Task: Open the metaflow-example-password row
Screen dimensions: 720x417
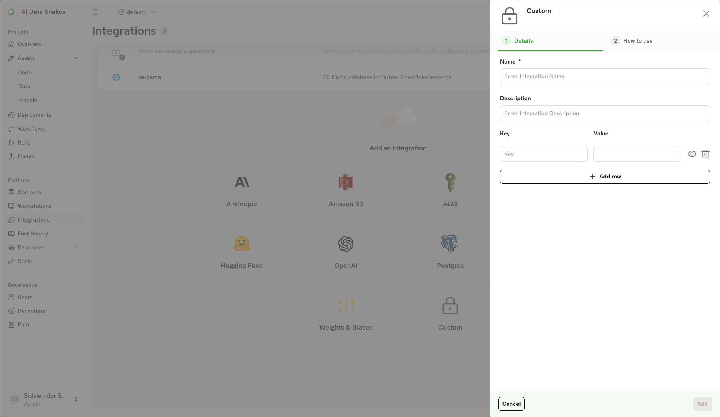Action: pyautogui.click(x=294, y=54)
